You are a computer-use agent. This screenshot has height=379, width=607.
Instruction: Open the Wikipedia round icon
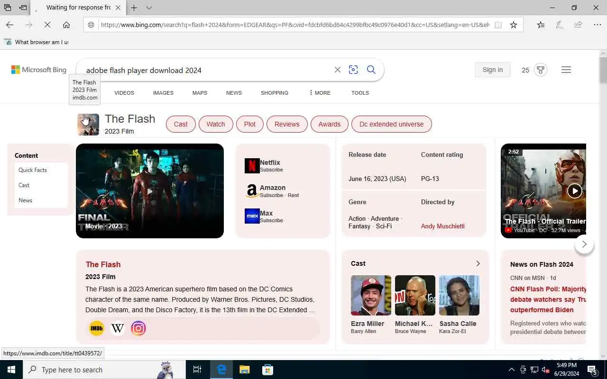(x=118, y=328)
